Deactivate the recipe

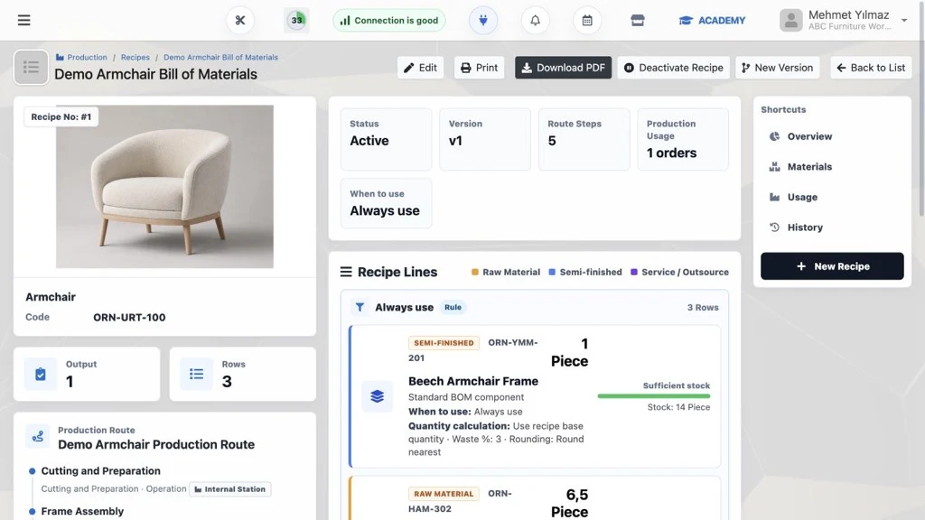pos(673,68)
